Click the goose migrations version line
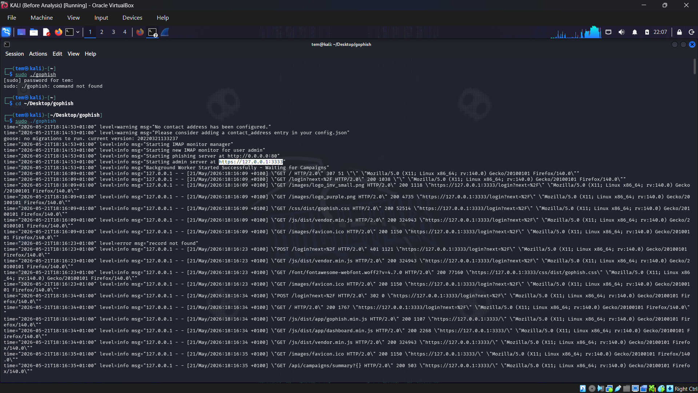 91,139
